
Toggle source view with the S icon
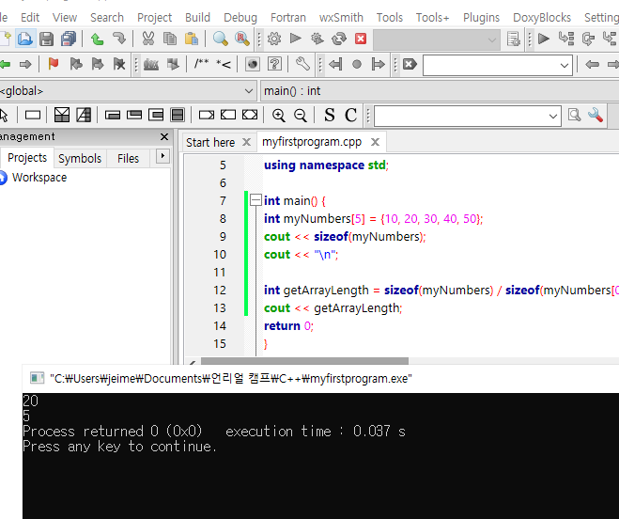tap(330, 115)
